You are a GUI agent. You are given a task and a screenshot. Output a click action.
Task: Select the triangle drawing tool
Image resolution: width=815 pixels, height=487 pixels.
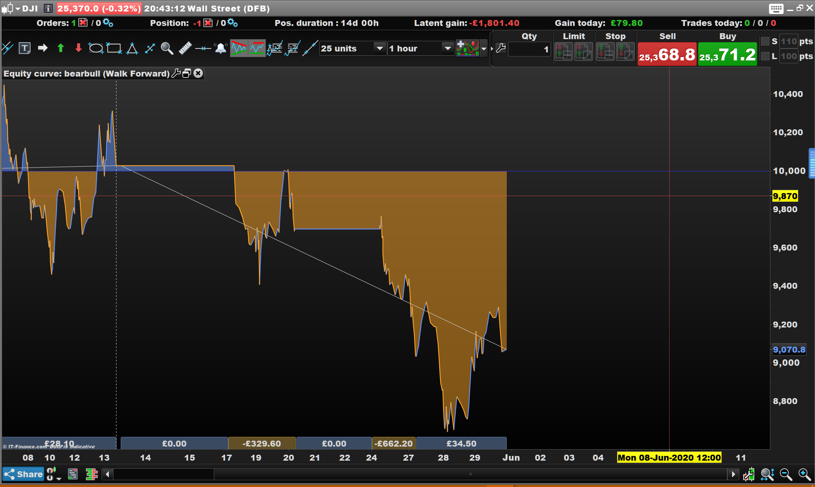132,48
